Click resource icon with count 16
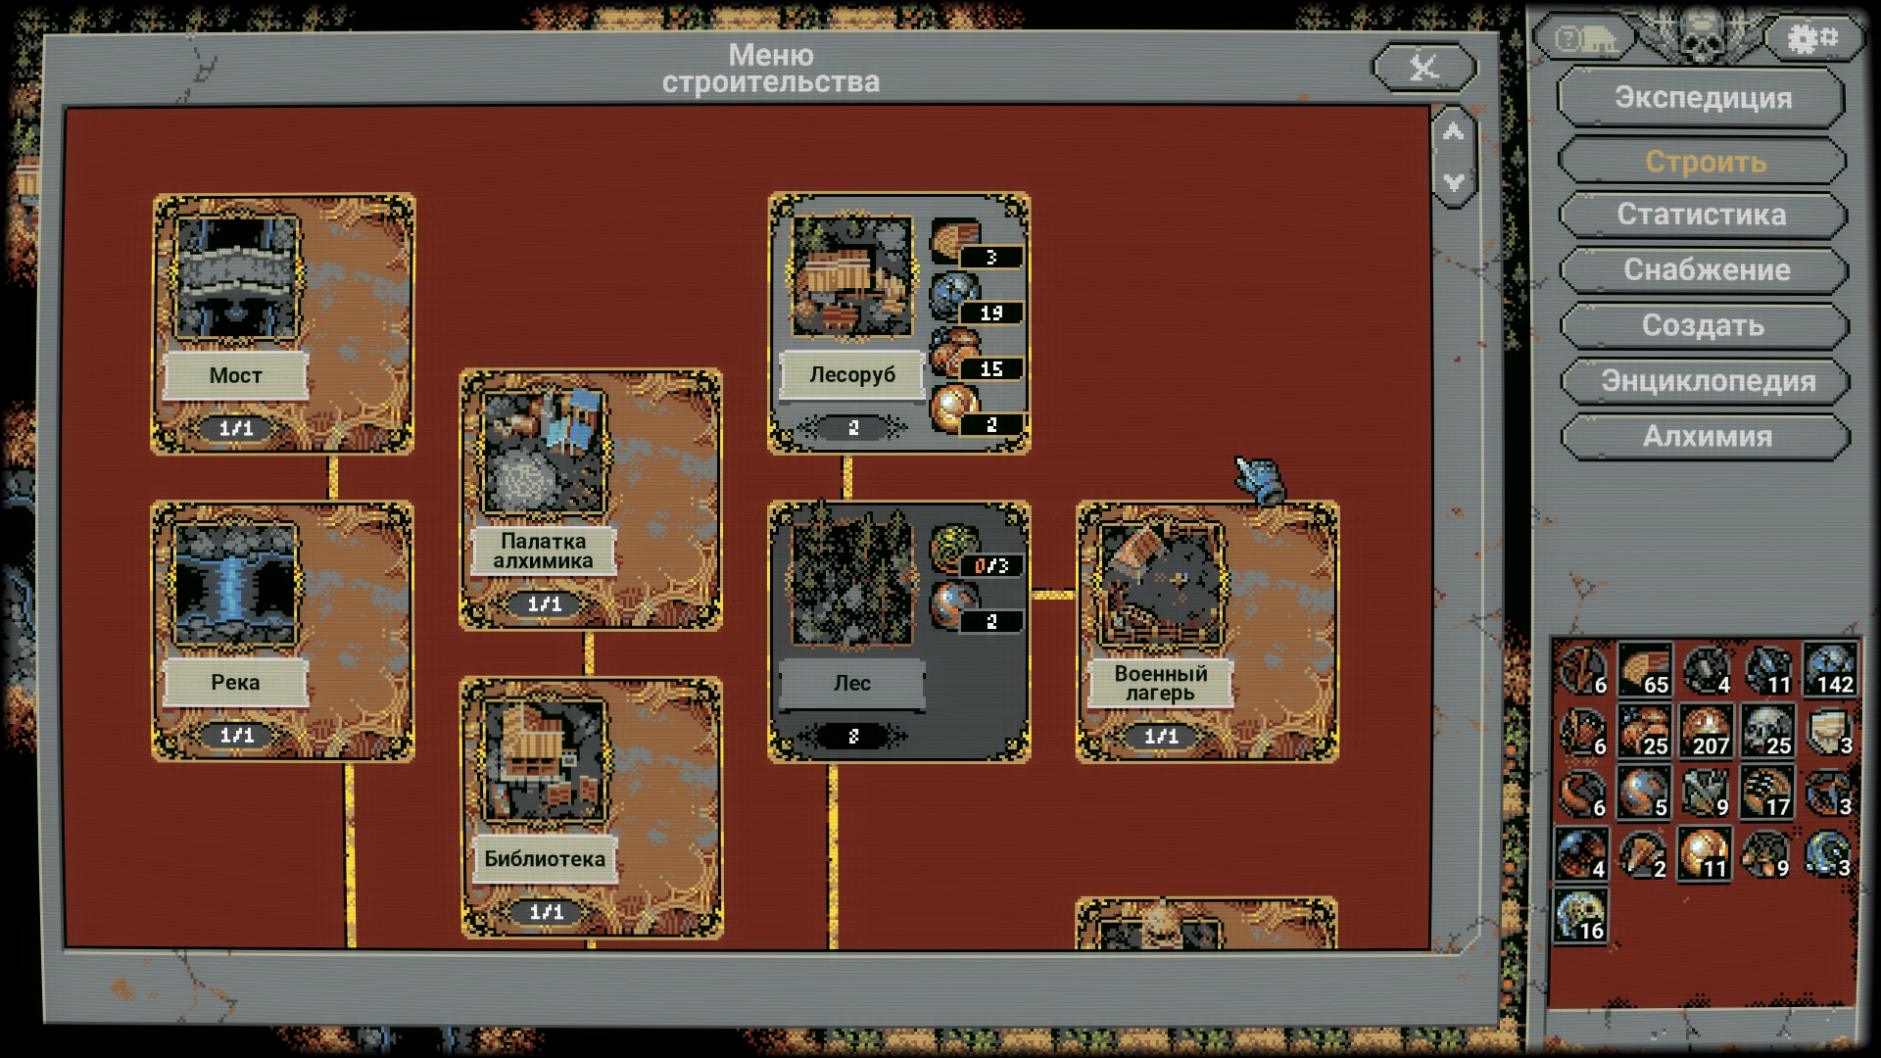1881x1058 pixels. [x=1581, y=915]
